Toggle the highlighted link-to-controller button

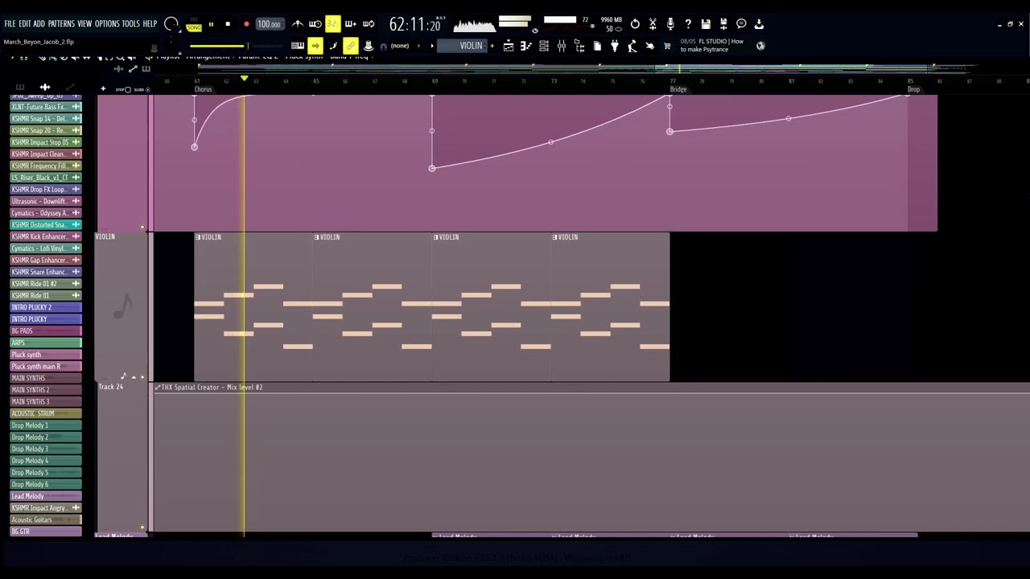click(x=351, y=46)
